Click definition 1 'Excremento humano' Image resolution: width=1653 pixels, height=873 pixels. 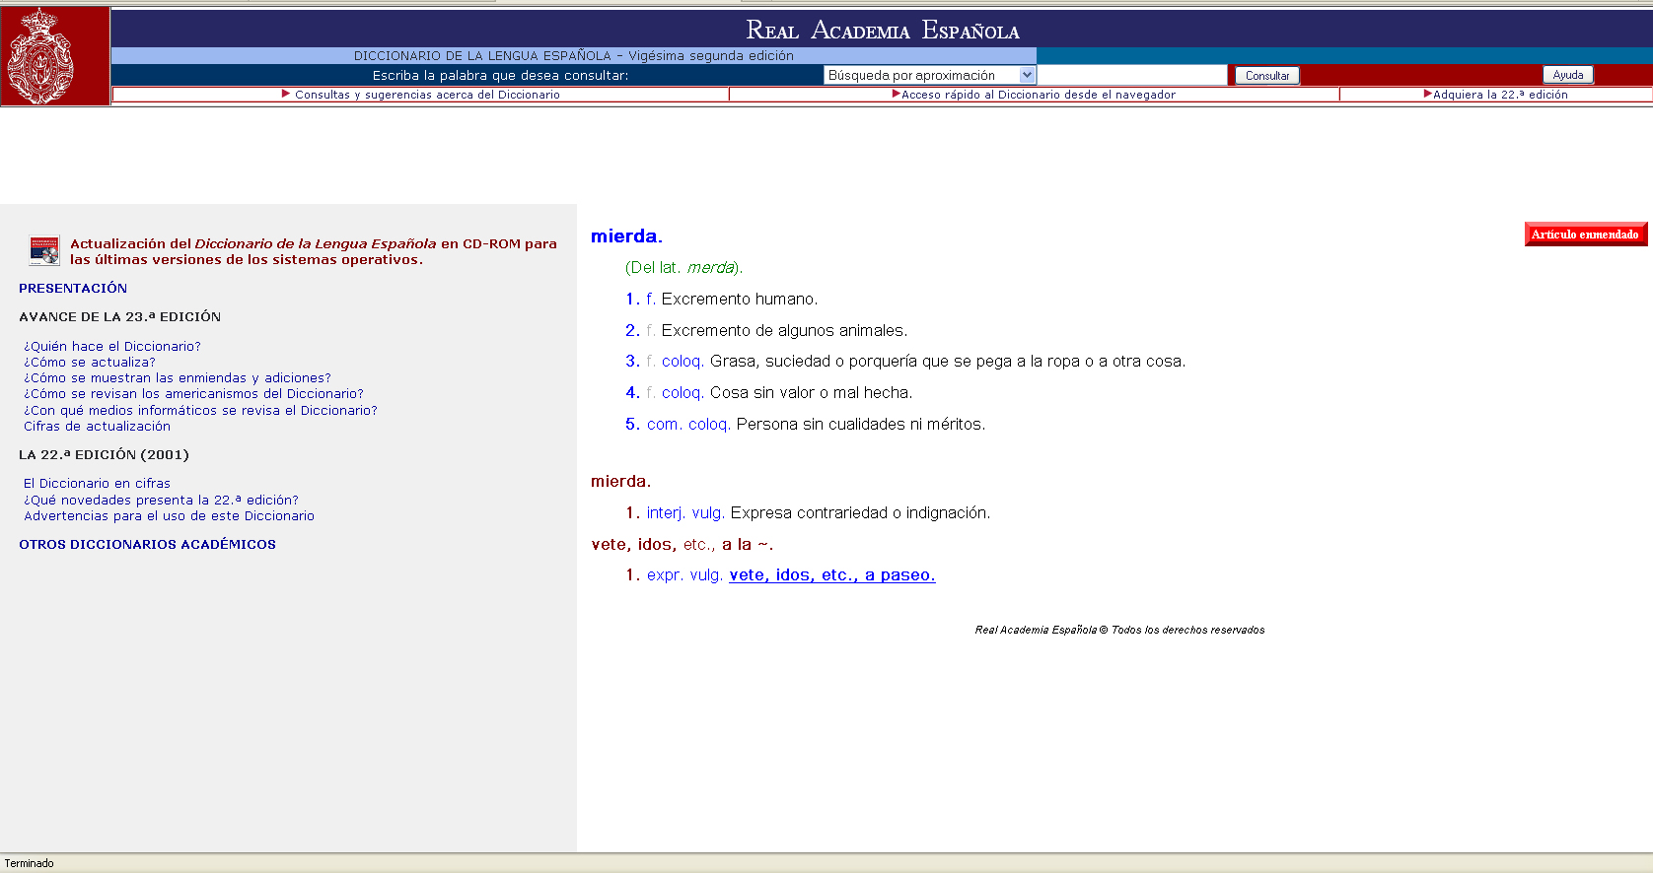(x=740, y=300)
